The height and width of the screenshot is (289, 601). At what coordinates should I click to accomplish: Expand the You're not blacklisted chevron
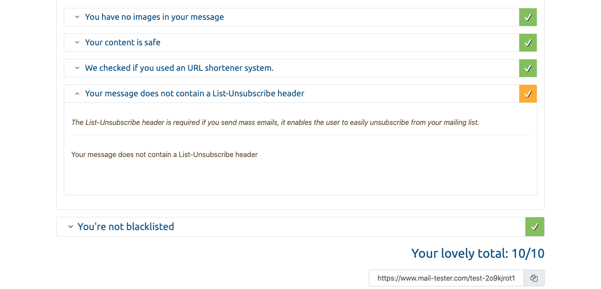70,227
